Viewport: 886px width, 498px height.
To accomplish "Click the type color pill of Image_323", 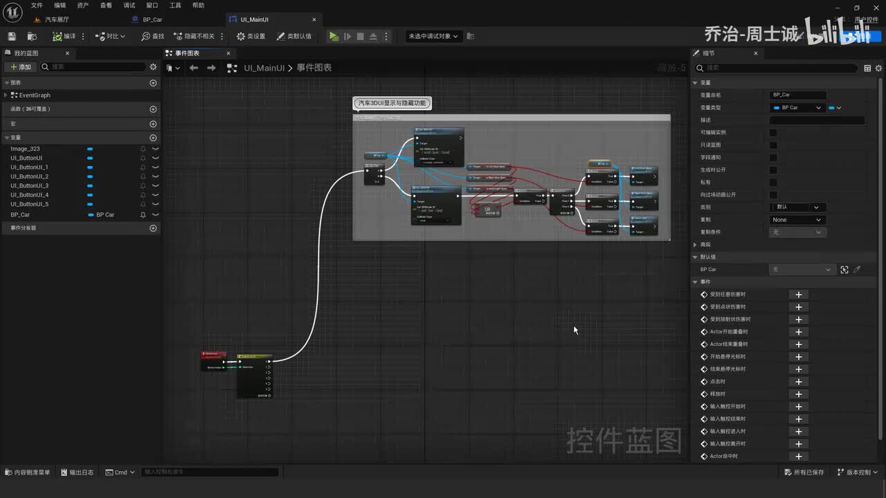I will 90,149.
